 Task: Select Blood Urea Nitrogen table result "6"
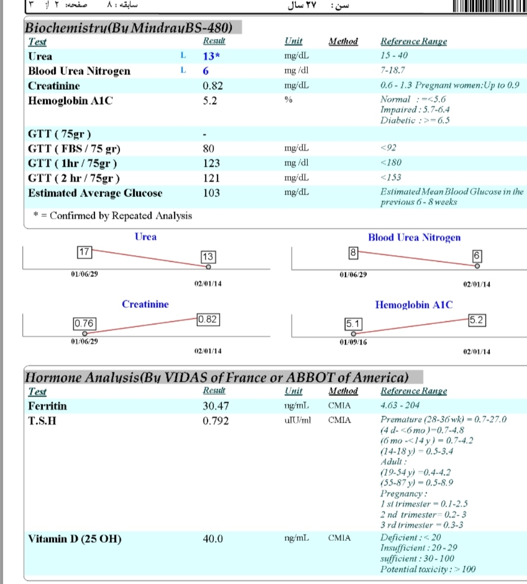(205, 71)
